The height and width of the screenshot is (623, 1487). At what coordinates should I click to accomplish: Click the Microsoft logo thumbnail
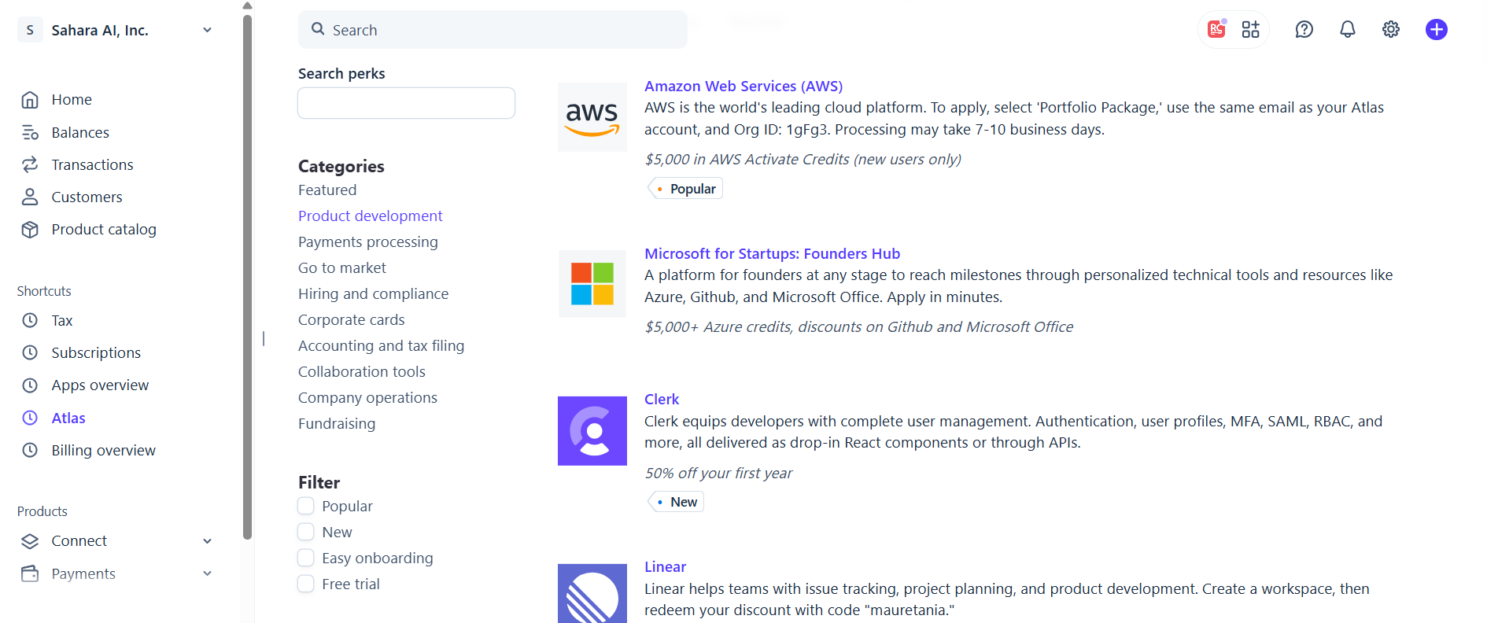592,284
